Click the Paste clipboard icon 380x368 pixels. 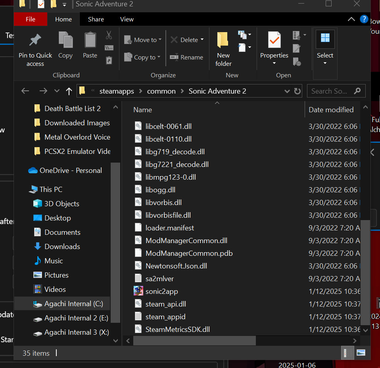[90, 40]
